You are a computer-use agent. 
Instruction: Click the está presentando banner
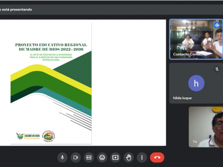[x=16, y=10]
